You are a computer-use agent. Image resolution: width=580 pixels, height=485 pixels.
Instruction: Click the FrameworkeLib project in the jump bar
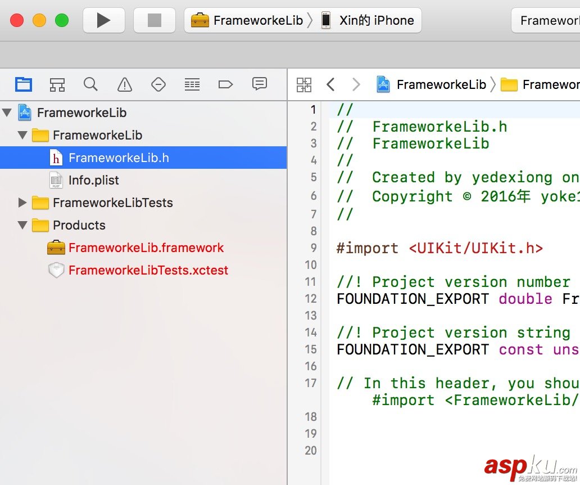(x=431, y=85)
